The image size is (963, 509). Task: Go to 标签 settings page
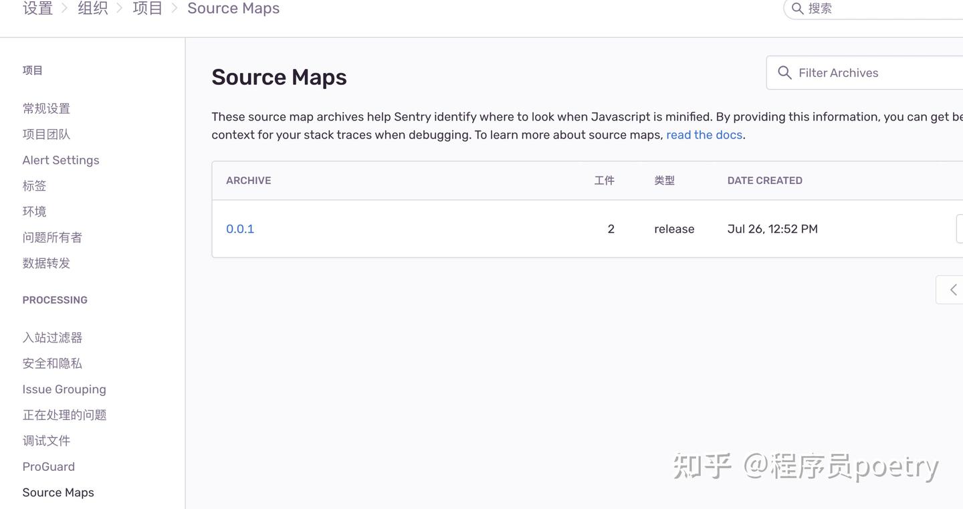[34, 186]
